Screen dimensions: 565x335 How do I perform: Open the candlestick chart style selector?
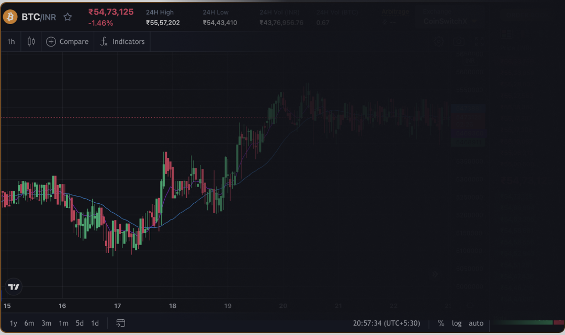pos(30,41)
